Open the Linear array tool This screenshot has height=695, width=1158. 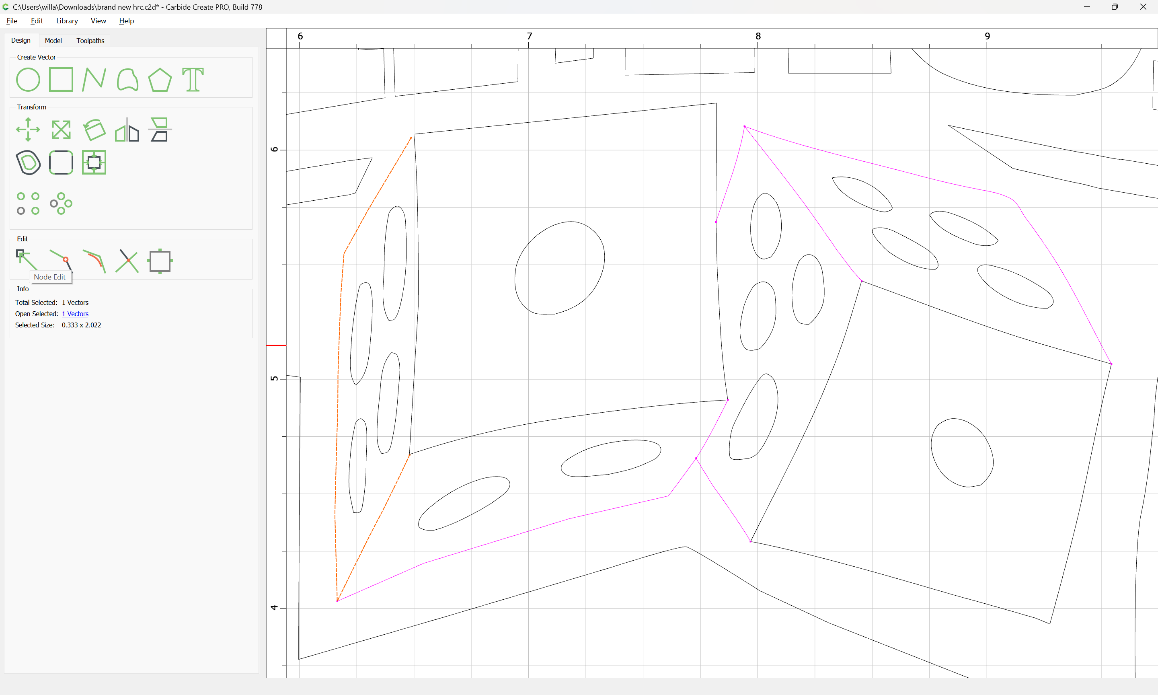tap(28, 204)
